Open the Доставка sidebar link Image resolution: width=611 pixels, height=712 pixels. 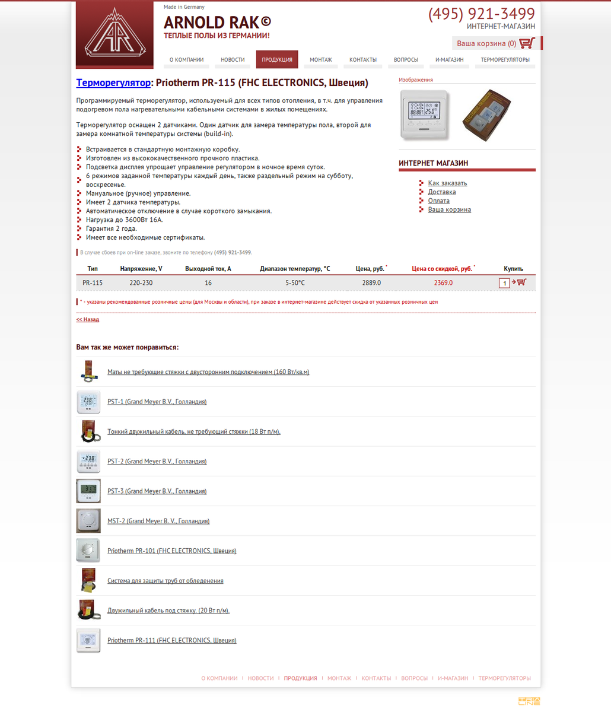(x=442, y=192)
